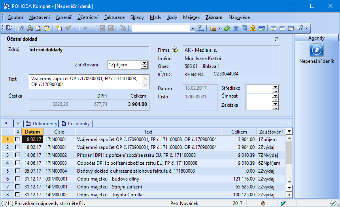Screen dimensions: 340x207
Task: Click the filter icon tab above the table
Action: tap(18, 124)
